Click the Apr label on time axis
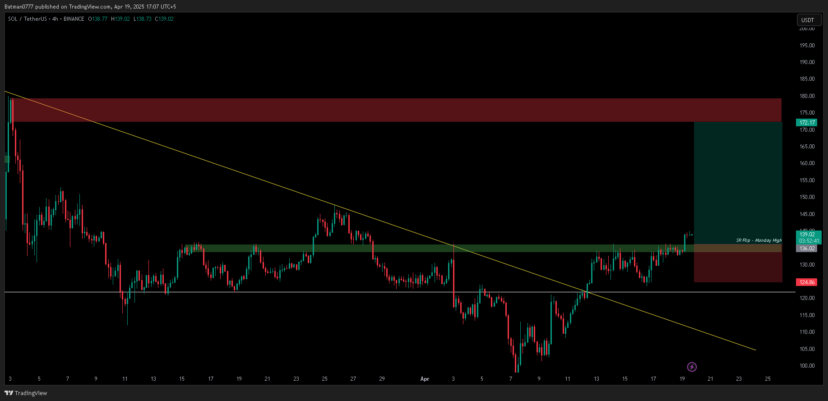This screenshot has width=828, height=401. pyautogui.click(x=425, y=379)
